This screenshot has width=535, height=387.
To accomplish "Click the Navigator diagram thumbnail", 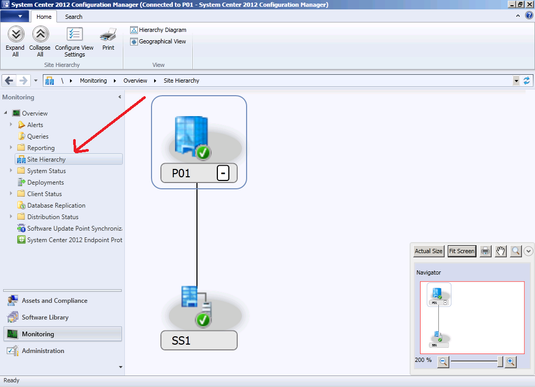I will pyautogui.click(x=472, y=317).
